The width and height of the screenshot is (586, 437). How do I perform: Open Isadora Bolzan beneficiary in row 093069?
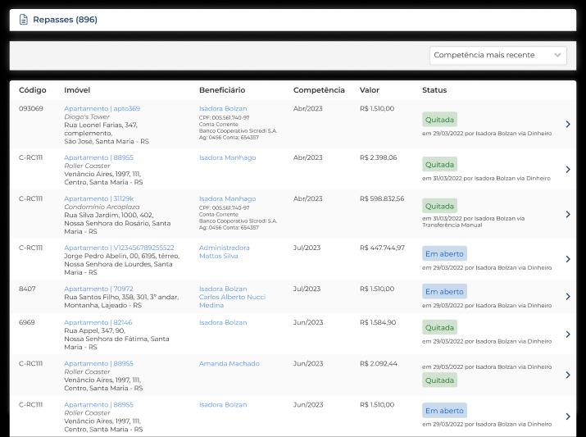[223, 108]
